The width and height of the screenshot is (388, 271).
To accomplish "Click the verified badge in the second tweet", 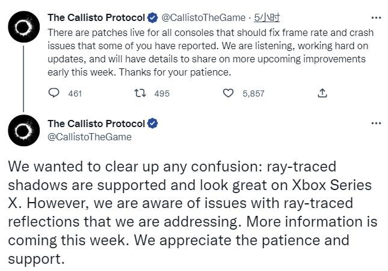I will point(152,124).
